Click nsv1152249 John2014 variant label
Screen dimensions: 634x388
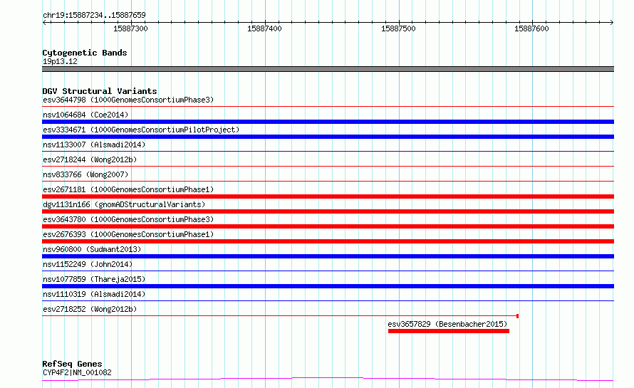(x=88, y=264)
